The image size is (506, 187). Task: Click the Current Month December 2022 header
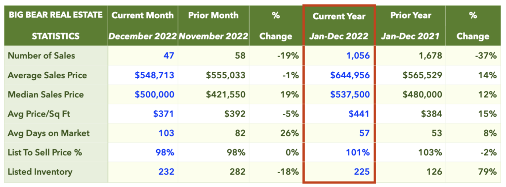(143, 26)
